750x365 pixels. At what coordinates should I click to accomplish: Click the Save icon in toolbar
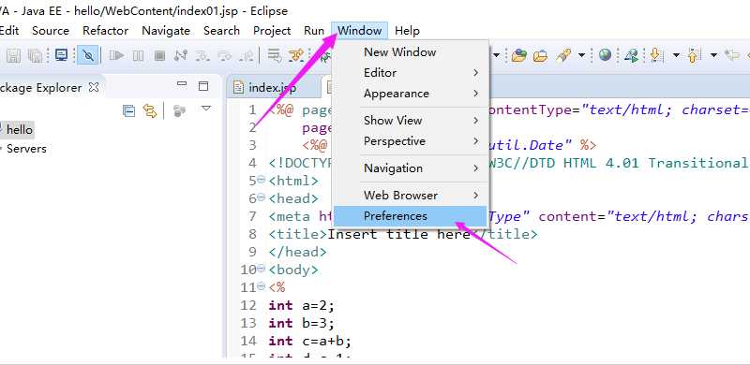13,56
